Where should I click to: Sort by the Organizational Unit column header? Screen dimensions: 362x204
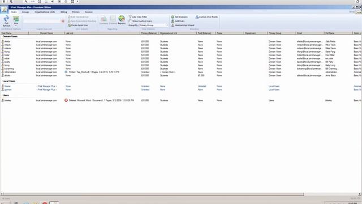point(178,33)
